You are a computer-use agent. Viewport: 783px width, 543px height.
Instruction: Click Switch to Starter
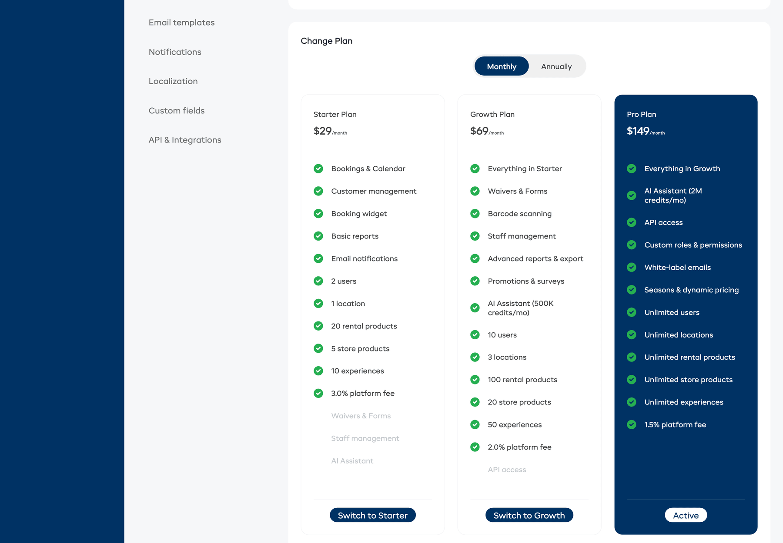click(x=372, y=515)
